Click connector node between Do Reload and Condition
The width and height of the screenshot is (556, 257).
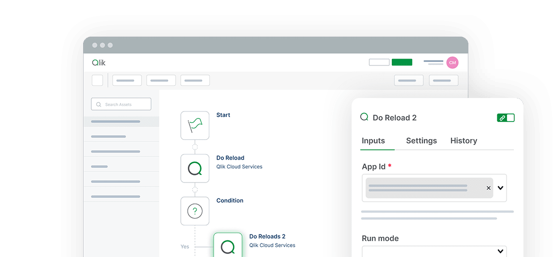195,189
